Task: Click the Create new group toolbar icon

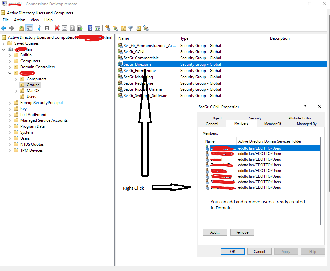Action: click(115, 28)
